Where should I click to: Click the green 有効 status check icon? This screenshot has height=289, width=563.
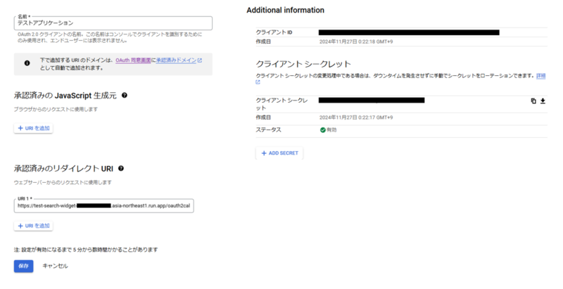(x=323, y=130)
